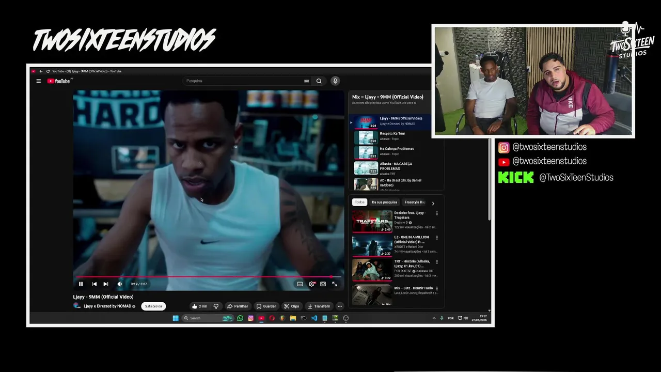Click the Transferir download button
The image size is (661, 372).
[319, 306]
